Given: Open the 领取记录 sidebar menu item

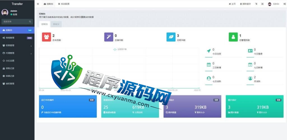Looking at the screenshot, I should click(x=17, y=68).
